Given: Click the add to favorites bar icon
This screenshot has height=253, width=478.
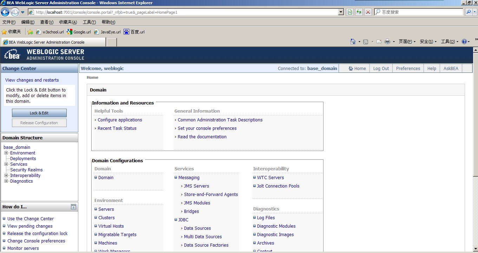Looking at the screenshot, I should click(30, 32).
